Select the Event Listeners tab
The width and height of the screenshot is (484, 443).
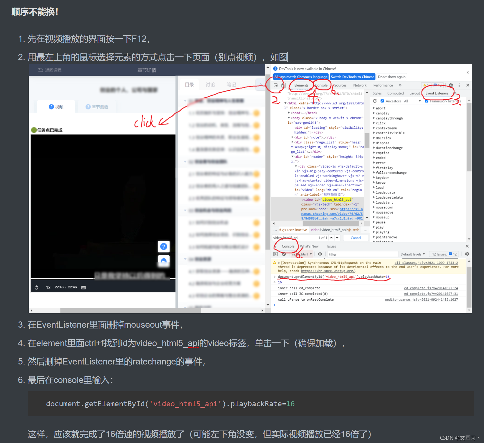(x=437, y=93)
